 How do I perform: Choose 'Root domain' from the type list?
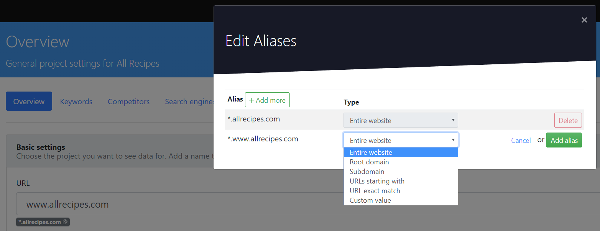tap(401, 162)
